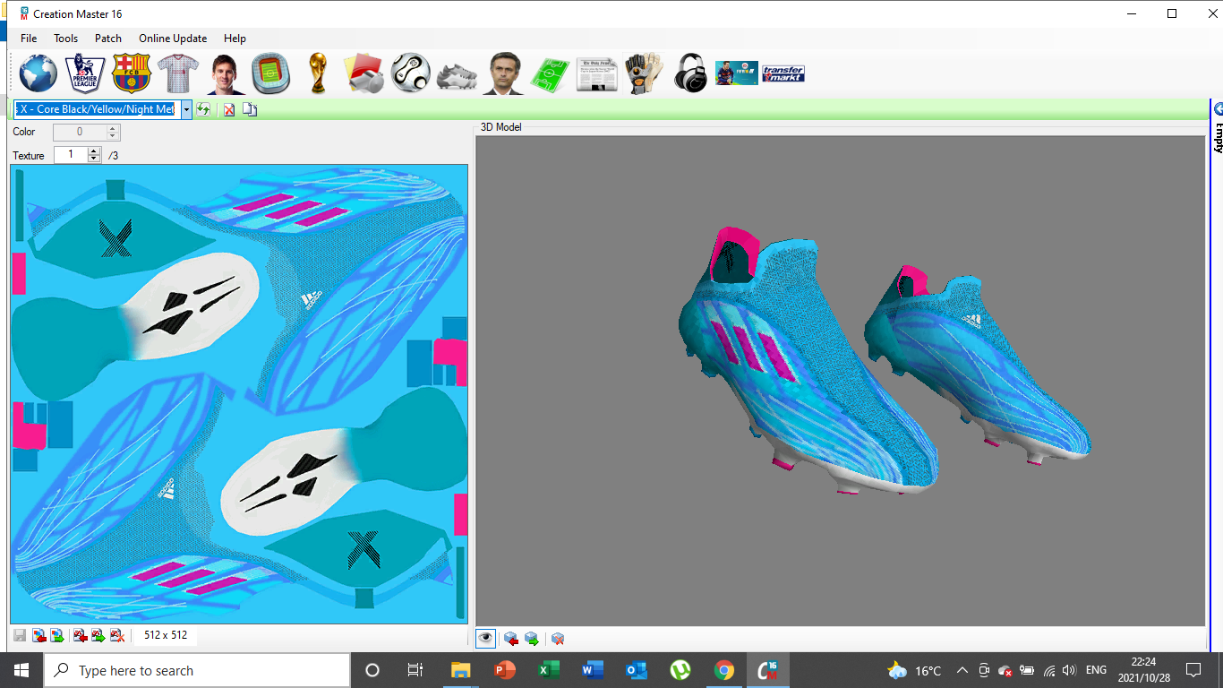Click the 16°C weather widget
Viewport: 1223px width, 688px height.
click(x=914, y=670)
